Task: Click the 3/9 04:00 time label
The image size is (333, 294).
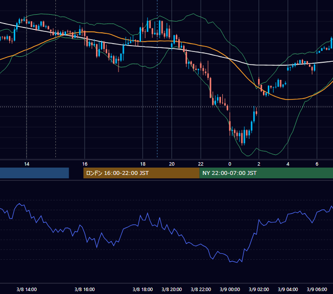Action: click(x=288, y=289)
